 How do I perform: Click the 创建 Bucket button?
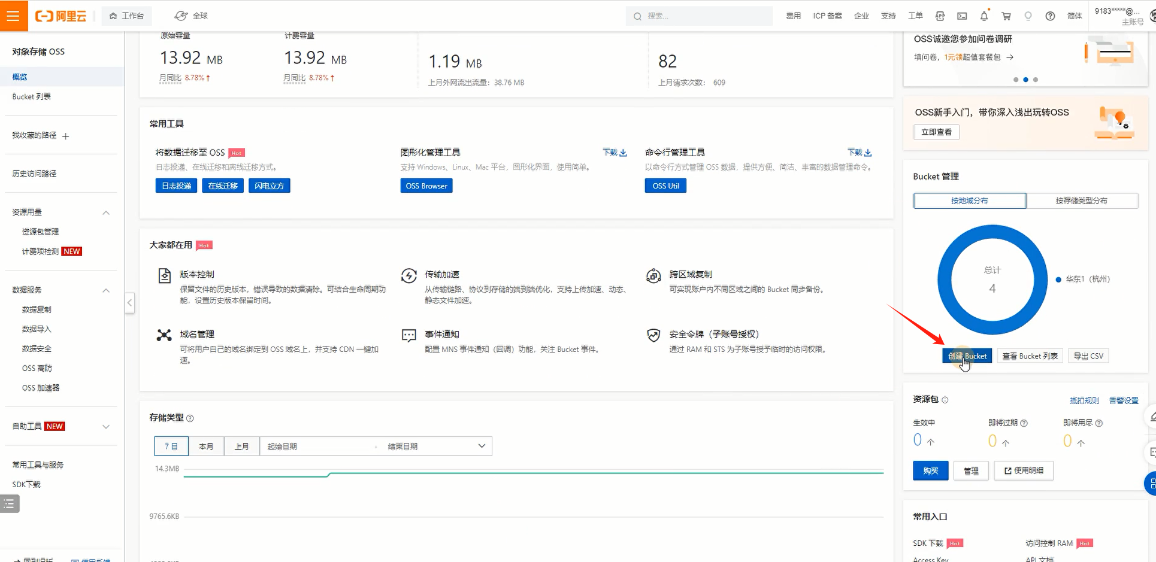(967, 356)
